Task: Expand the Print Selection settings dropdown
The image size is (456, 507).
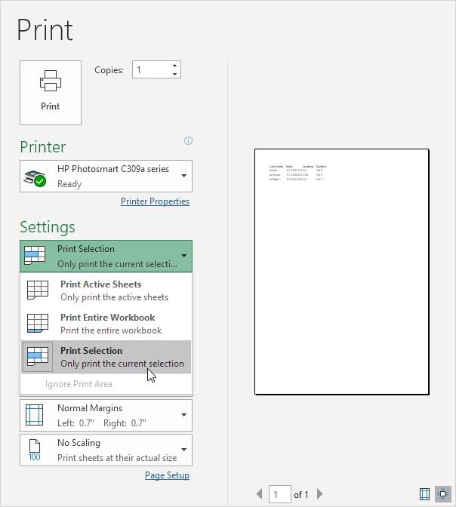Action: tap(106, 256)
